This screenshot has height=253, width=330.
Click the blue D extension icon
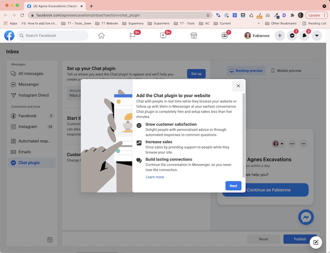[x=284, y=15]
